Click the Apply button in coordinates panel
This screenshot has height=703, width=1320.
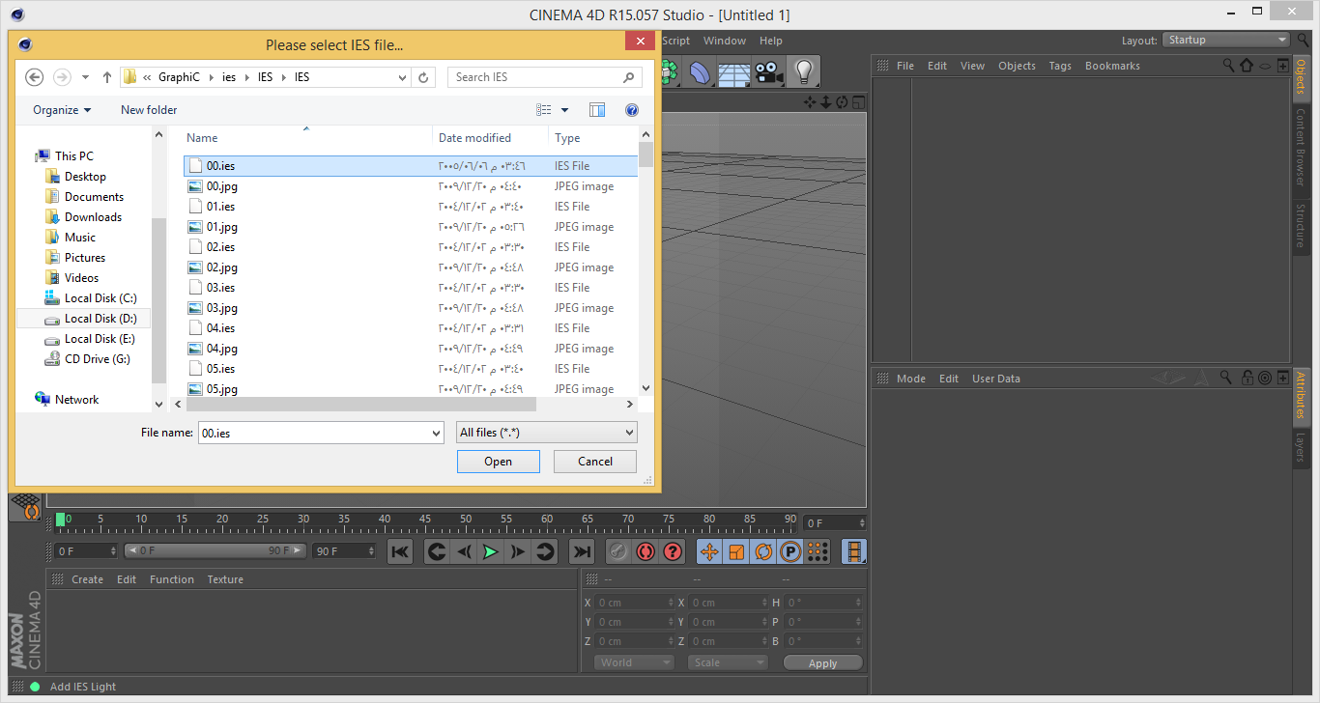[823, 663]
